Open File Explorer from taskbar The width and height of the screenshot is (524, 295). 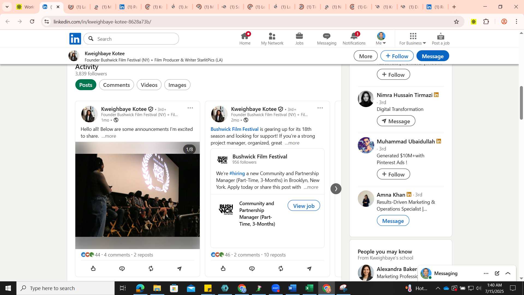point(157,288)
